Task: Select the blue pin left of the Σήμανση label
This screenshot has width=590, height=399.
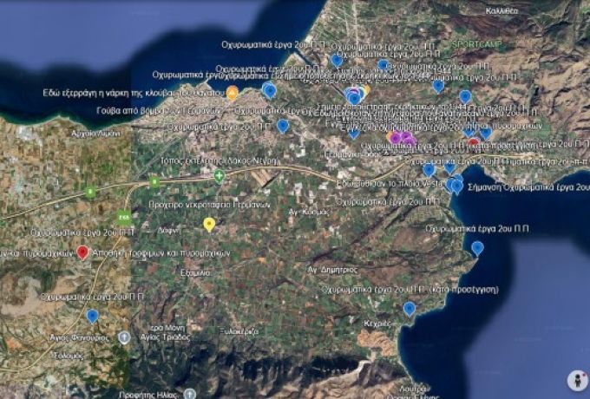Action: (x=456, y=186)
